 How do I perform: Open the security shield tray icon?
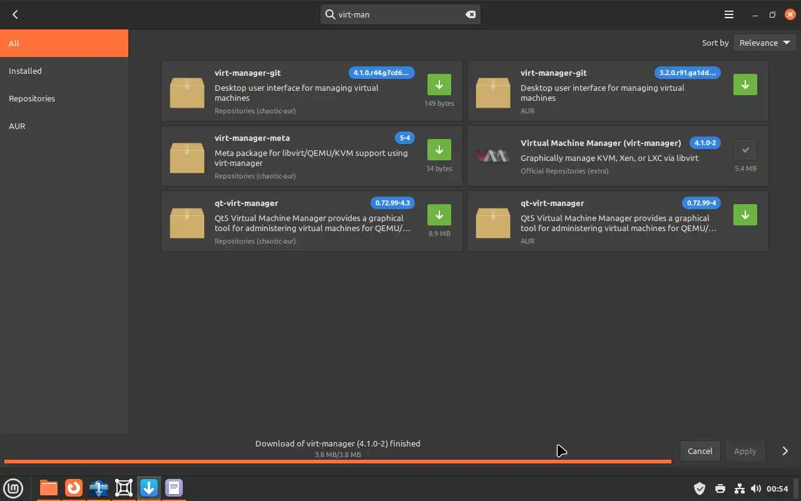700,488
